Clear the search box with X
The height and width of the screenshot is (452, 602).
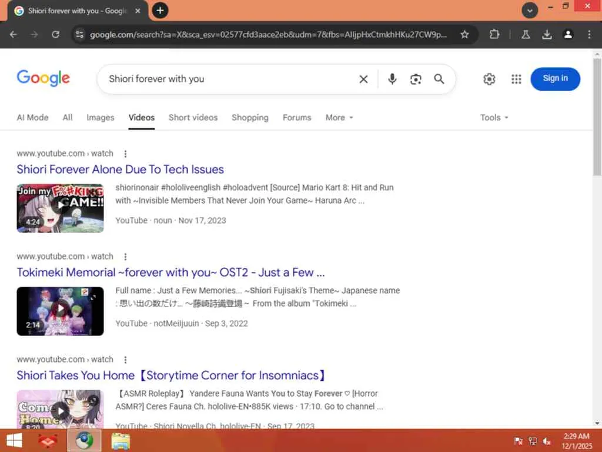tap(363, 79)
